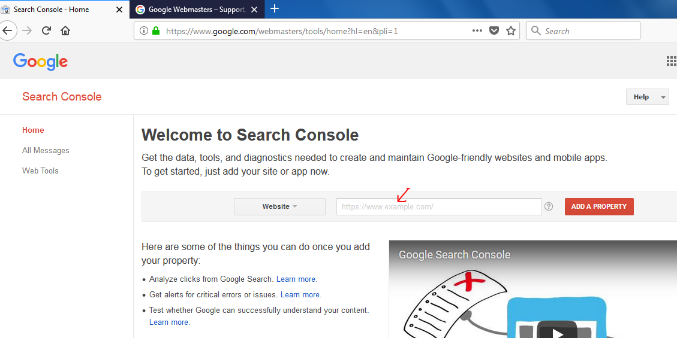Open the browser home page icon
677x338 pixels.
point(65,31)
